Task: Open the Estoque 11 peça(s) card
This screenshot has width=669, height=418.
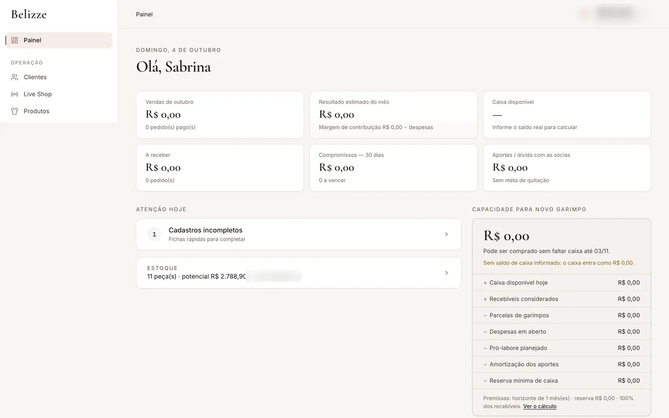Action: point(298,273)
